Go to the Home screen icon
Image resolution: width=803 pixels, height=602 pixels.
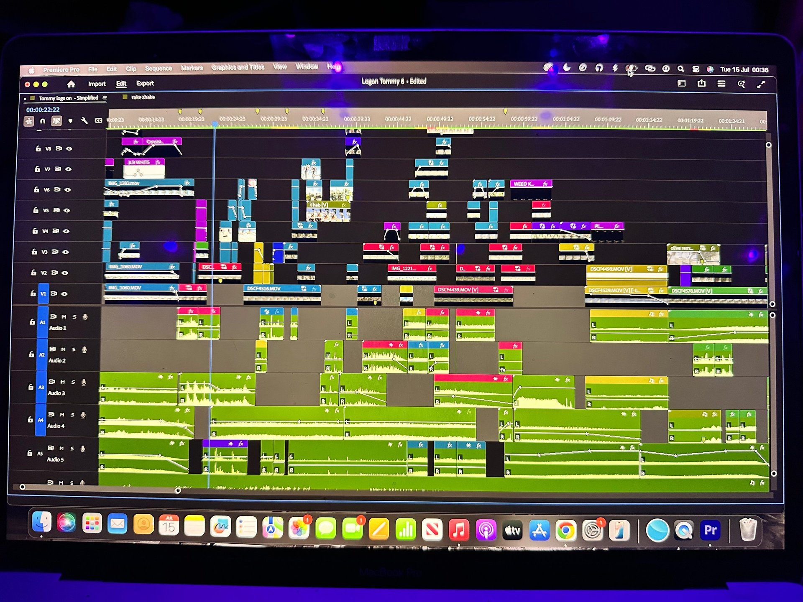point(71,84)
